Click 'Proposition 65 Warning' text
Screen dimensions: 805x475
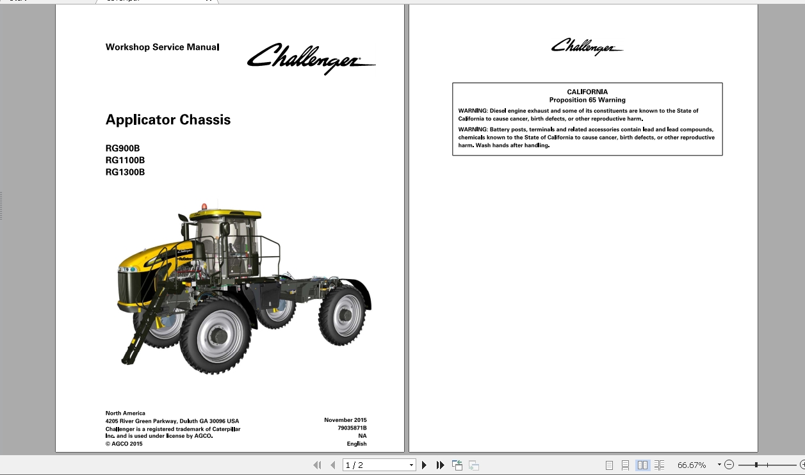tap(587, 100)
